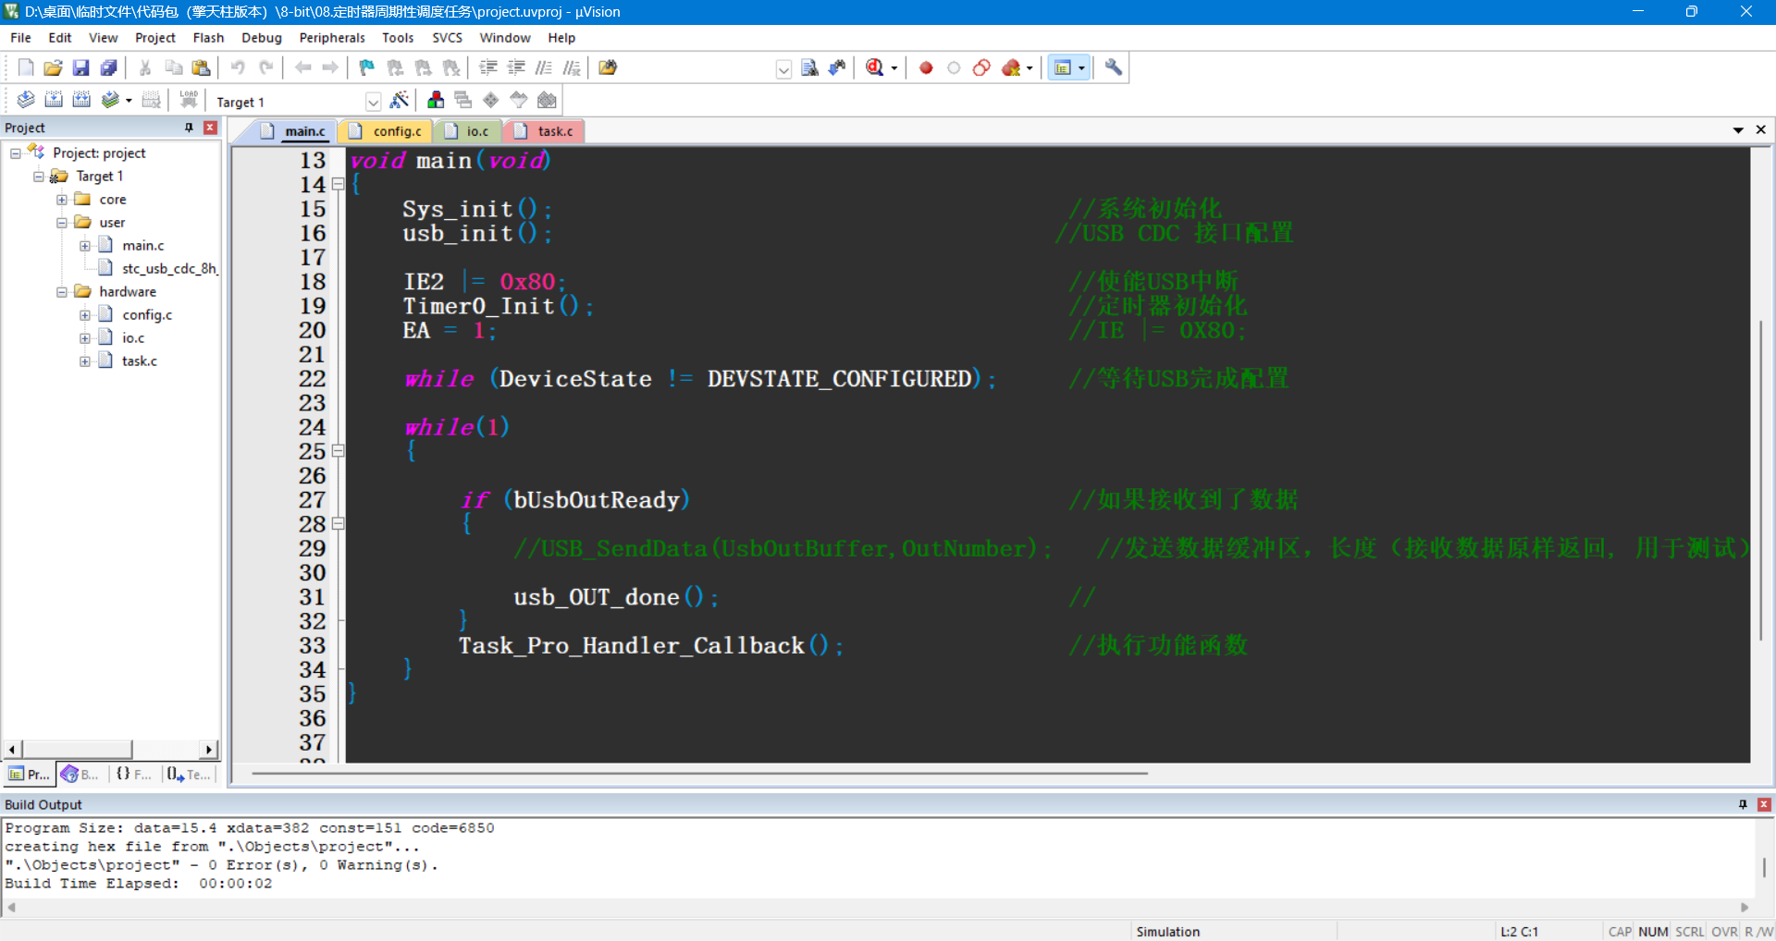Save all open files

tap(108, 67)
